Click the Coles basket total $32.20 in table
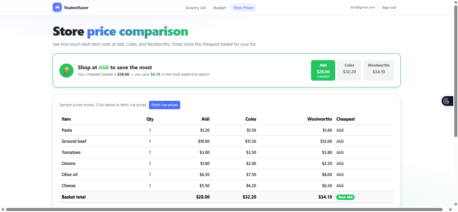 click(249, 197)
